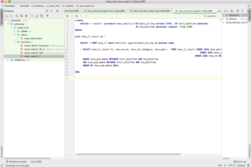This screenshot has width=251, height=167.
Task: Collapse the routines folder
Action: (x=14, y=42)
